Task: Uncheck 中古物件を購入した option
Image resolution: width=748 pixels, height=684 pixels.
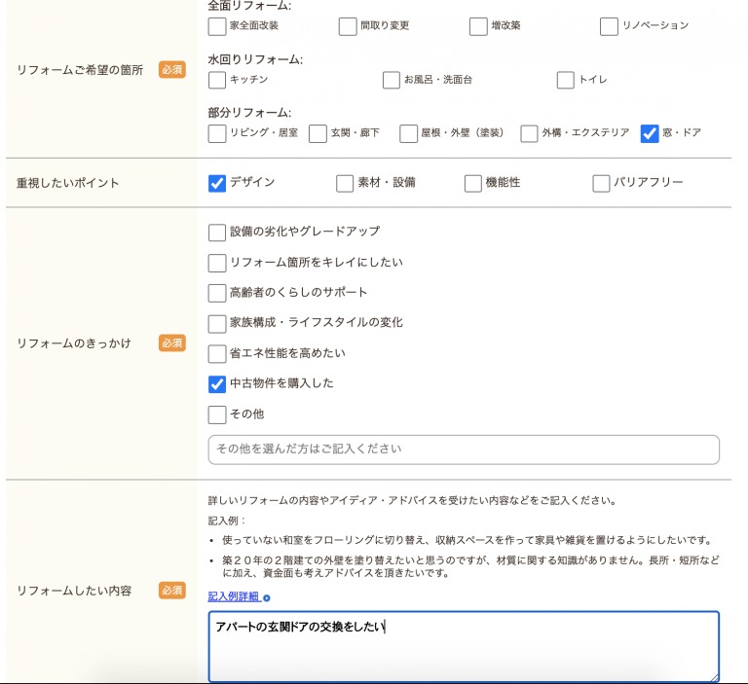Action: [x=217, y=384]
